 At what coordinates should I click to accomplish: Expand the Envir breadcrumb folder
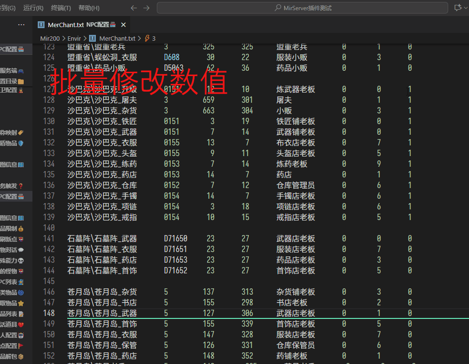point(75,38)
